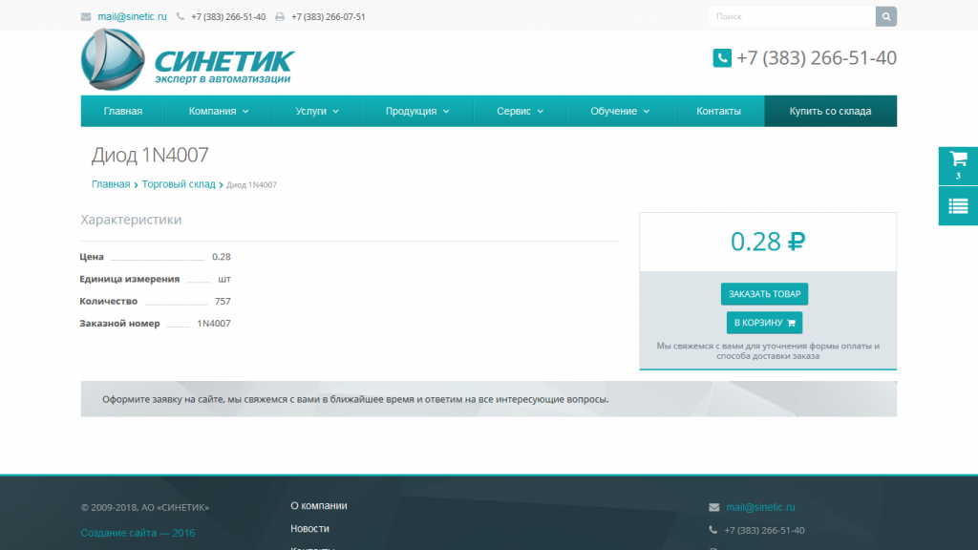
Task: Open the Сервис menu
Action: tap(520, 111)
